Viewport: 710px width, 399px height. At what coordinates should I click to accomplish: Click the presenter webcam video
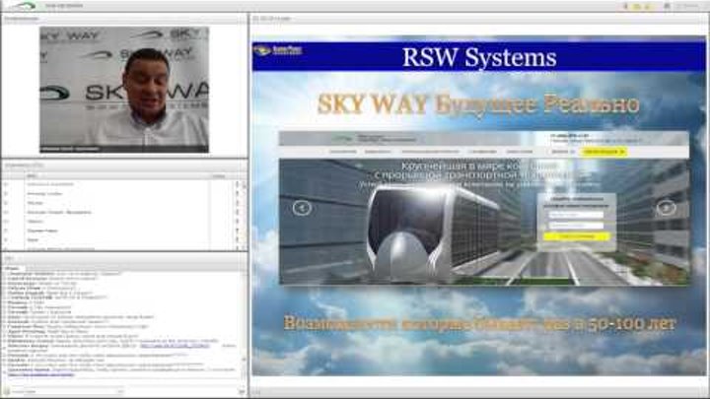click(123, 89)
